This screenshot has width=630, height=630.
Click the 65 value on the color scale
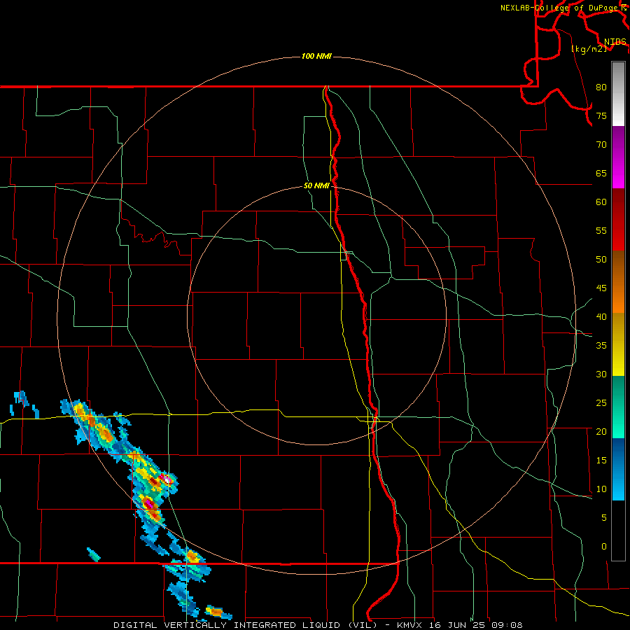point(601,174)
